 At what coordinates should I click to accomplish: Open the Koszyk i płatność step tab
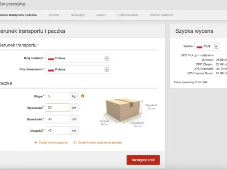click(x=161, y=15)
